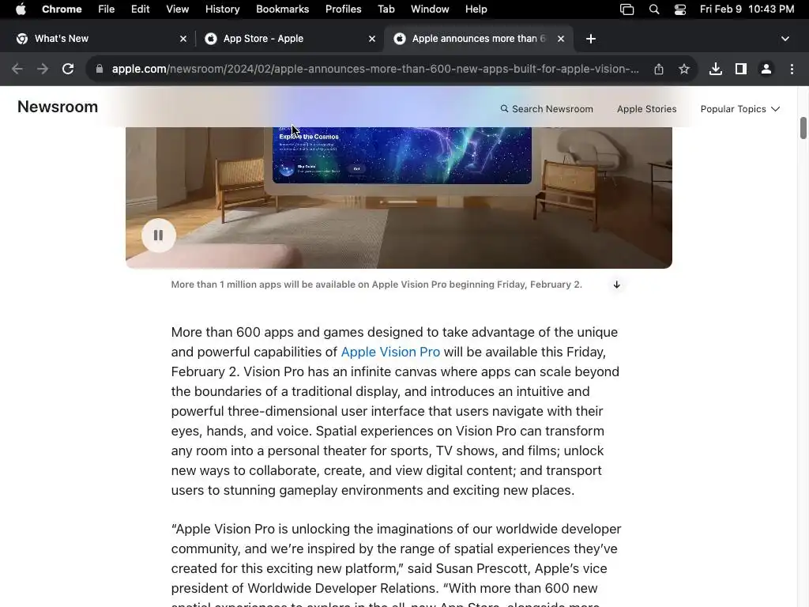Open the File menu
The width and height of the screenshot is (809, 607).
[107, 9]
